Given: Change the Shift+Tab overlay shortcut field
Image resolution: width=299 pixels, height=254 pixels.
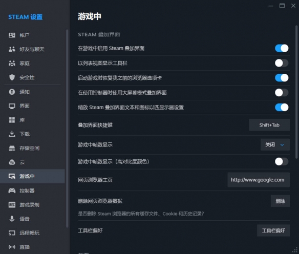Looking at the screenshot, I should pyautogui.click(x=269, y=125).
